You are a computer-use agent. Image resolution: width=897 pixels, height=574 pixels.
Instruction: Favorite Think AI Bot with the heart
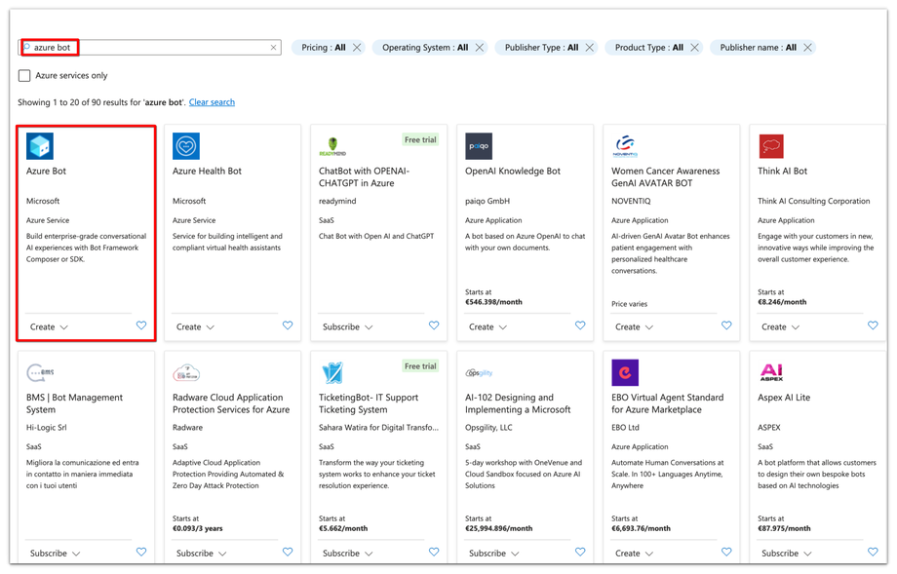(873, 325)
